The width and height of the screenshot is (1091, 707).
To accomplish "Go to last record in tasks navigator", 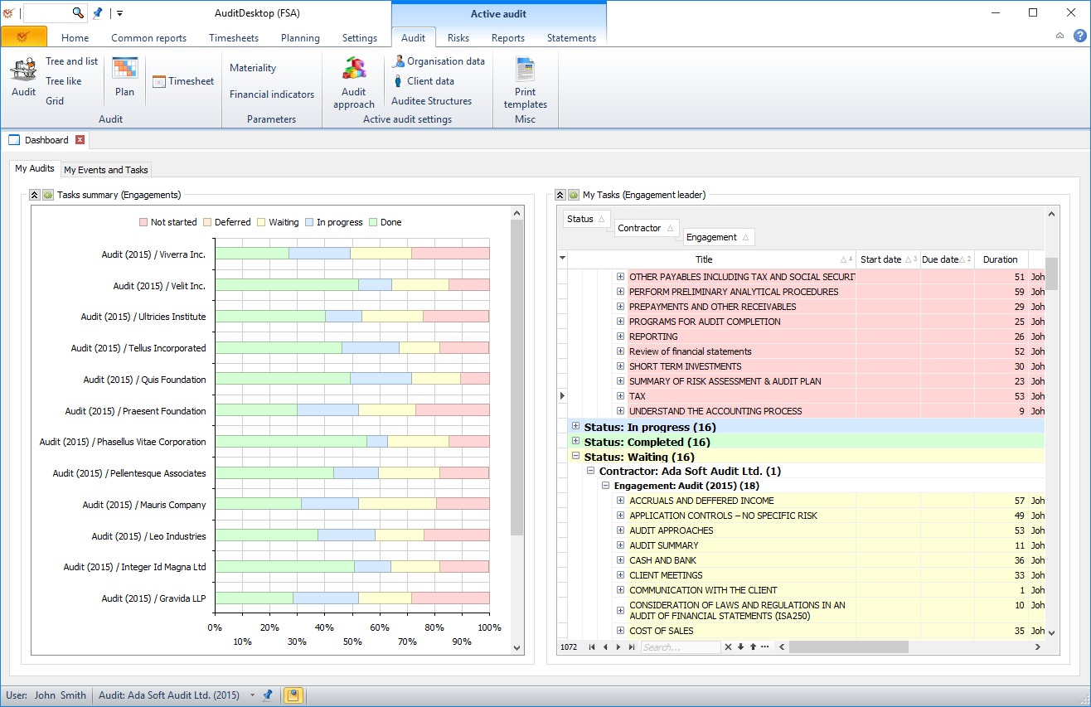I will (632, 647).
